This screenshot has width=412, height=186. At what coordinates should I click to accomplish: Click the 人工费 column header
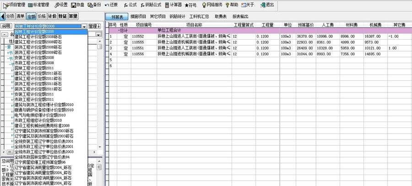click(328, 25)
